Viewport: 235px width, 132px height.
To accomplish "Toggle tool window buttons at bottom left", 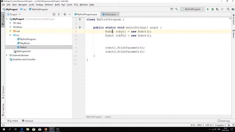I will coord(4,125).
